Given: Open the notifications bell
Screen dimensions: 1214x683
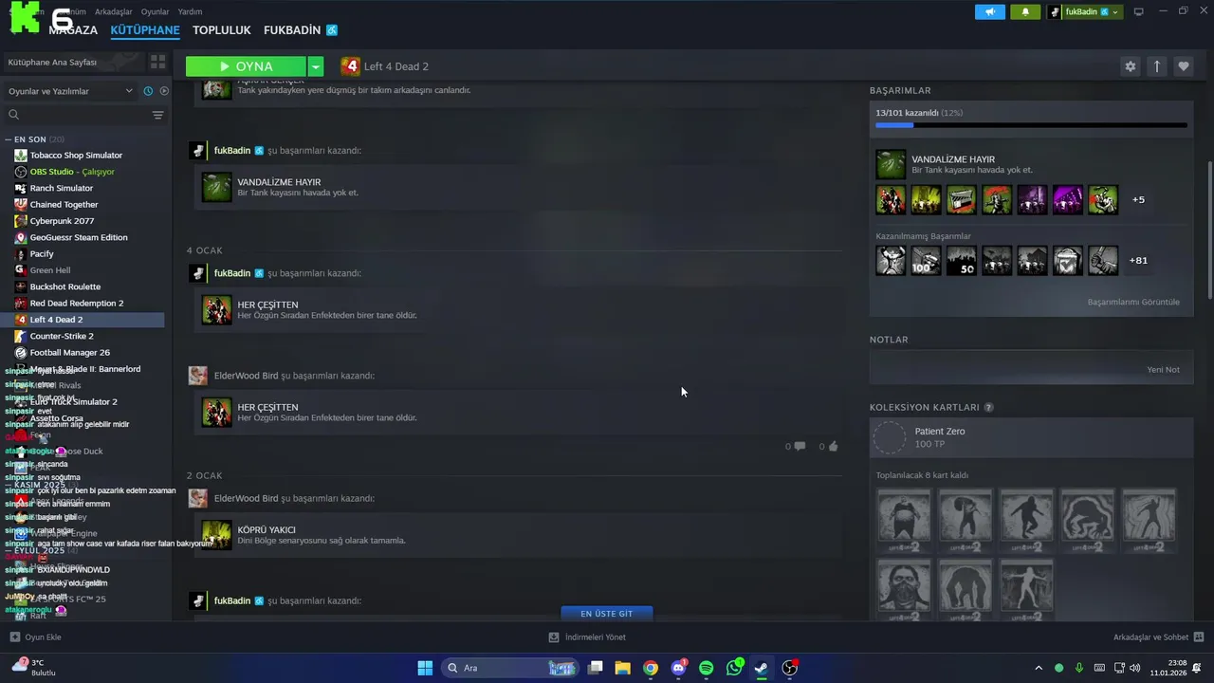Looking at the screenshot, I should click(x=1025, y=11).
